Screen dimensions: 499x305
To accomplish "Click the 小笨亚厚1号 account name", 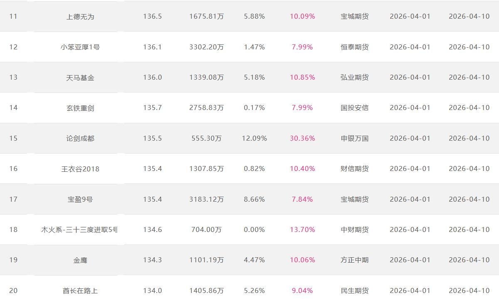I will (x=80, y=47).
